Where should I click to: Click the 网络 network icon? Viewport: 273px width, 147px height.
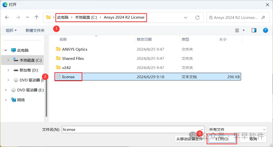click(x=13, y=100)
